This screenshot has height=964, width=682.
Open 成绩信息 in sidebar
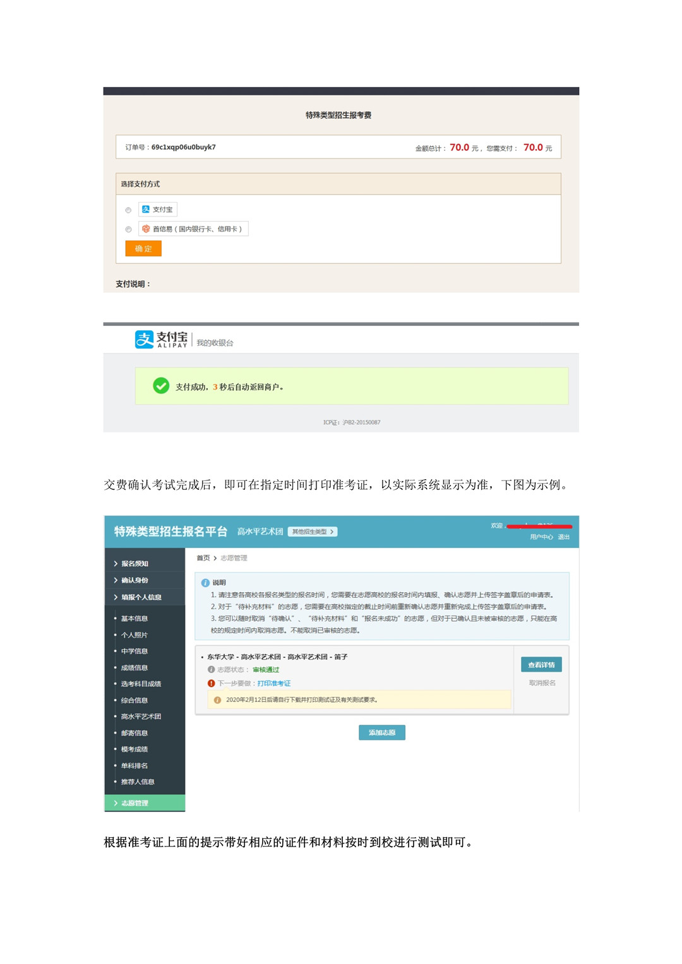coord(135,668)
